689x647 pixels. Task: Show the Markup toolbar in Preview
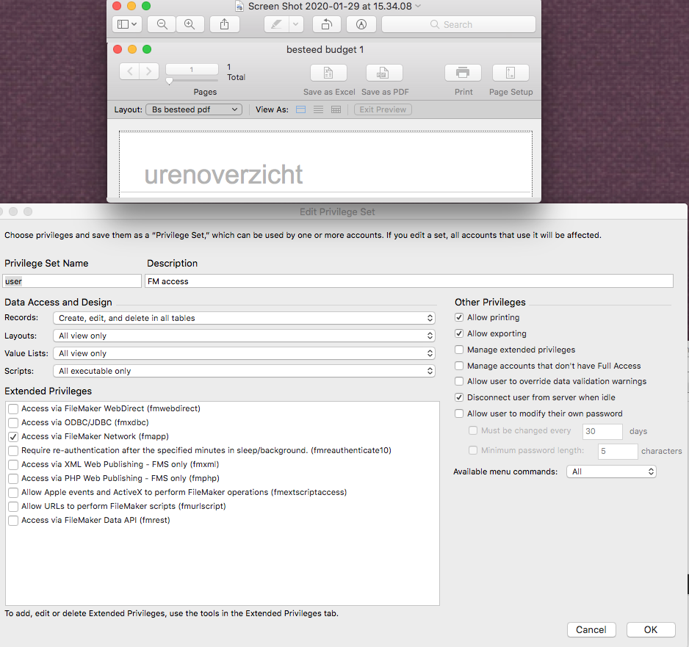pyautogui.click(x=361, y=24)
